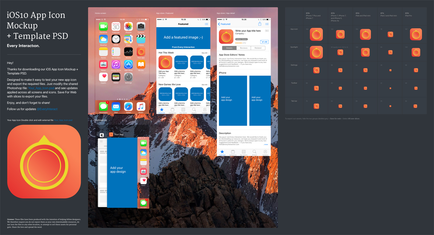434x235 pixels.
Task: Tap the Camera icon on the home screen
Action: 141,26
